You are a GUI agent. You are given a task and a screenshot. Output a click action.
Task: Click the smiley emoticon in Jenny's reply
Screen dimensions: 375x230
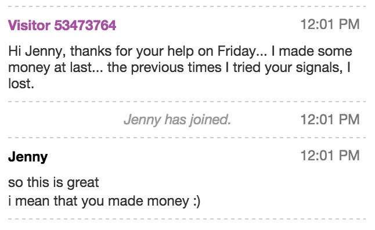(x=196, y=202)
